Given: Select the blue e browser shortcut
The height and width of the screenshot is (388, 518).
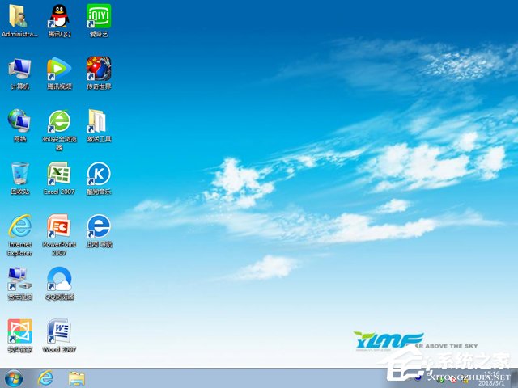Looking at the screenshot, I should pyautogui.click(x=99, y=227).
